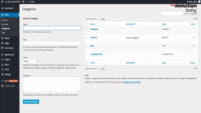Check the General category checkbox

pyautogui.click(x=87, y=38)
